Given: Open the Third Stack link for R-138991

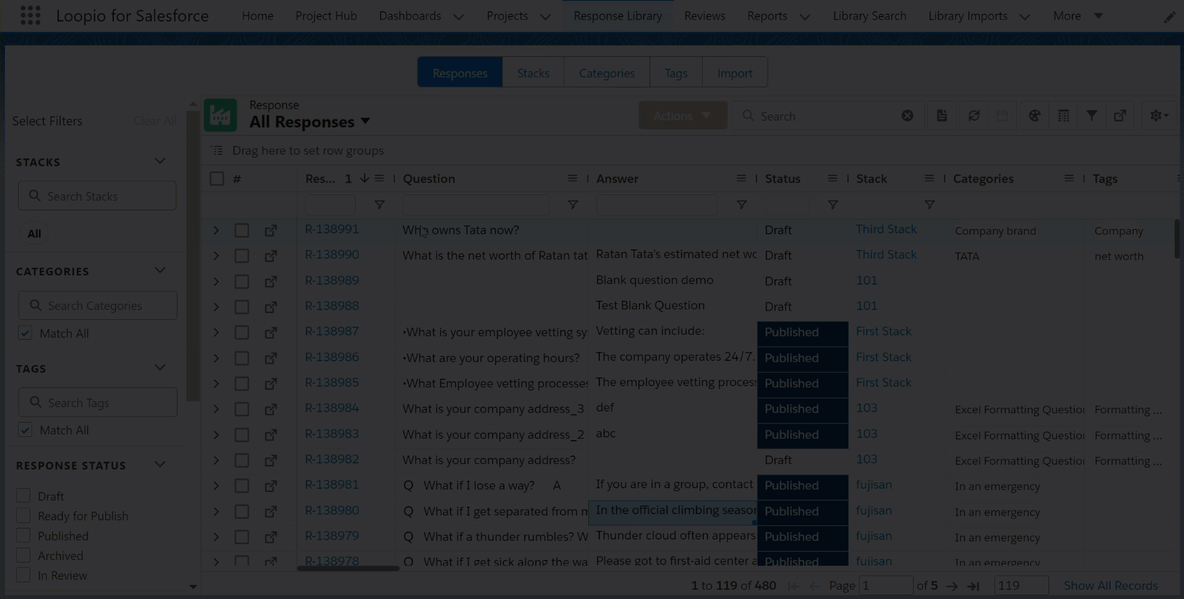Looking at the screenshot, I should (886, 229).
